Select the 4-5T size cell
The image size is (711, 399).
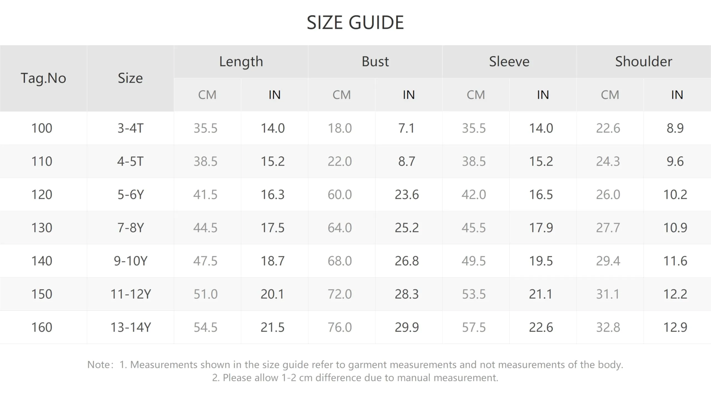tap(130, 161)
